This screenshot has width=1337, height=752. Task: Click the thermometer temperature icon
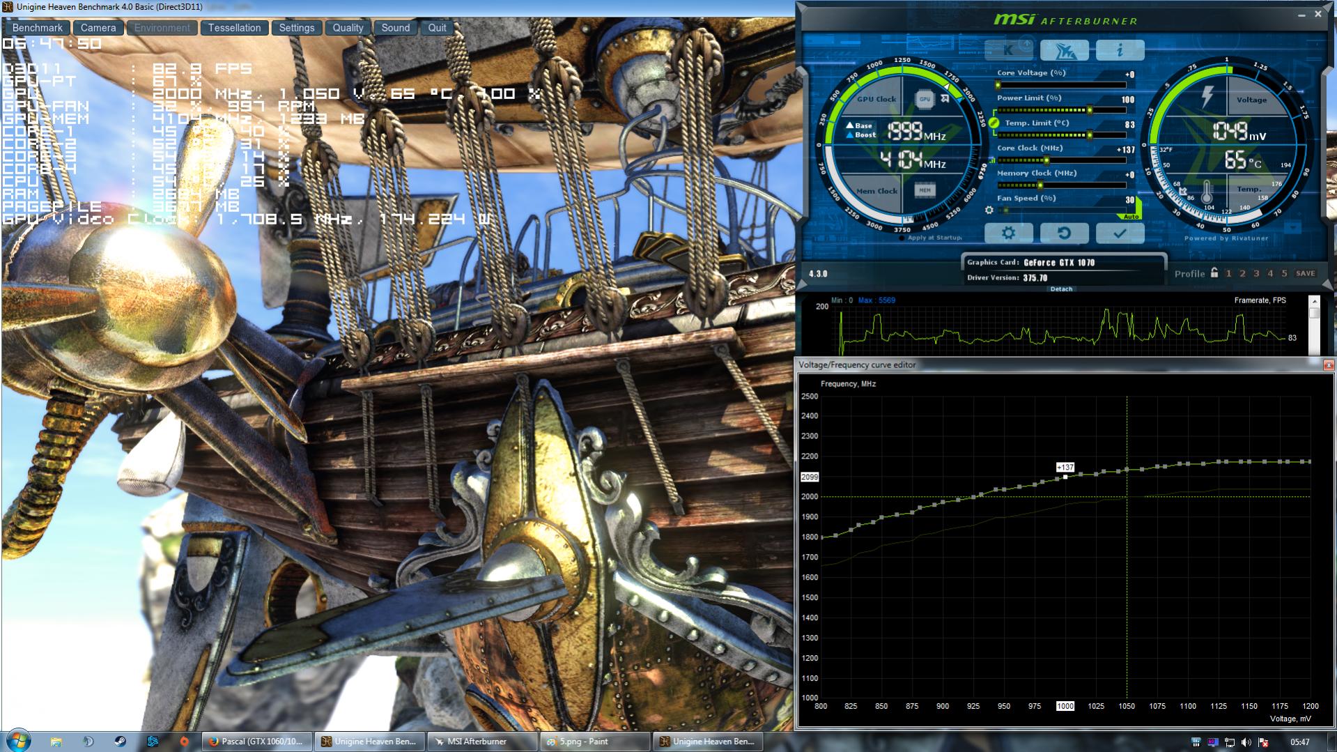(1207, 191)
